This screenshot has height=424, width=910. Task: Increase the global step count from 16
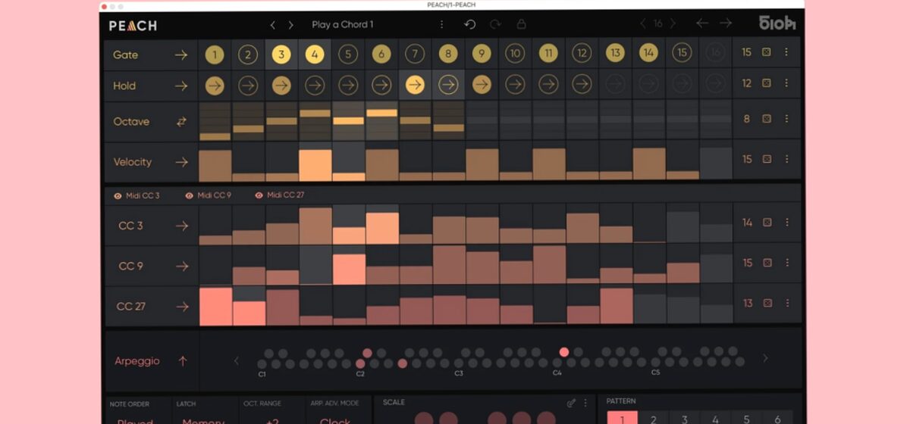(x=672, y=23)
